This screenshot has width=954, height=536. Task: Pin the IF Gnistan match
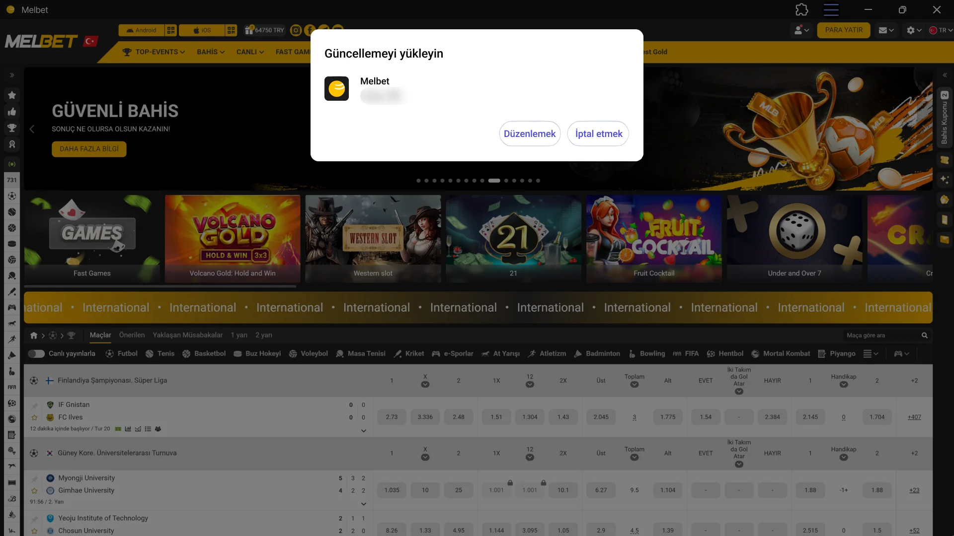point(34,405)
